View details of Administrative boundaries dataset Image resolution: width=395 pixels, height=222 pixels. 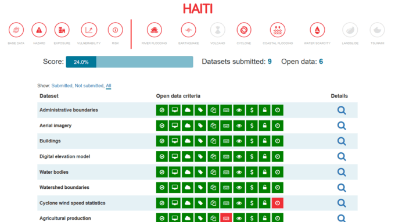342,110
